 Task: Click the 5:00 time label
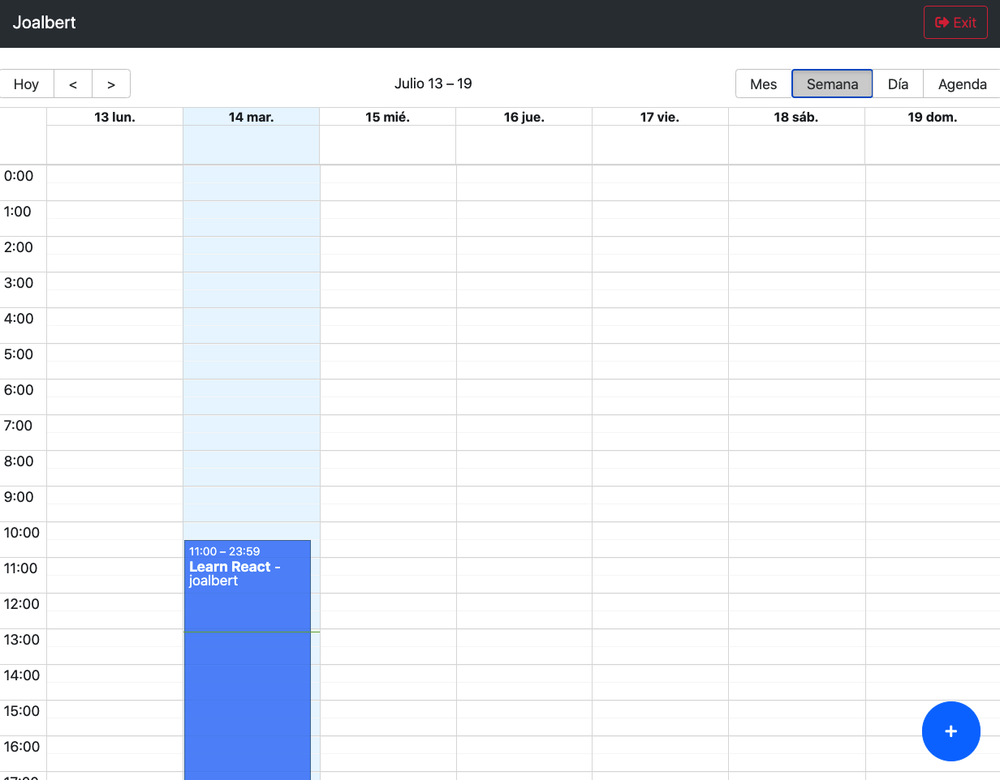pos(19,354)
